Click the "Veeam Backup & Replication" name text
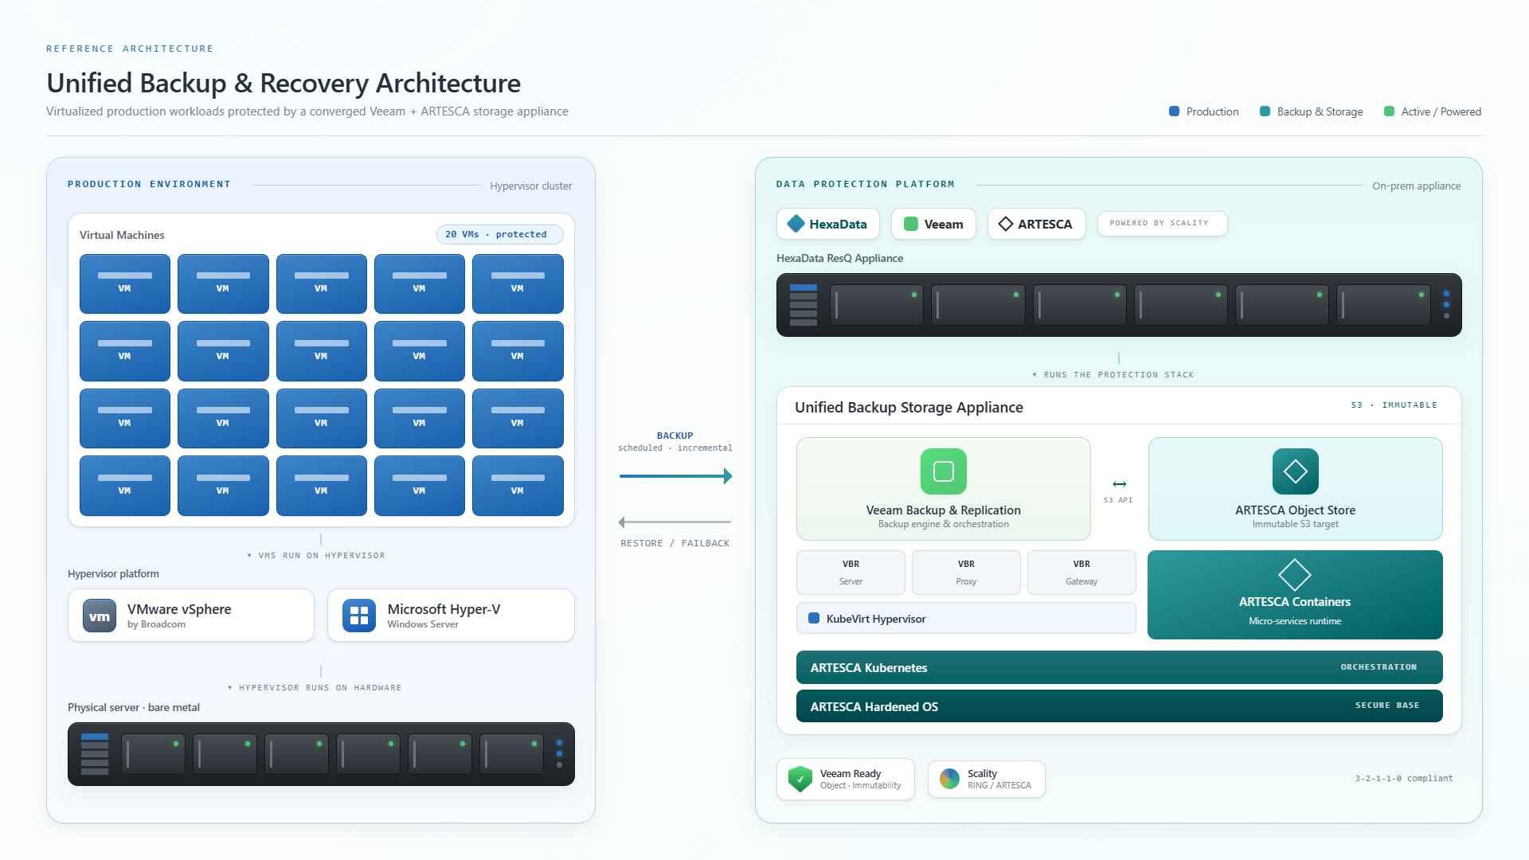This screenshot has height=860, width=1529. [944, 510]
